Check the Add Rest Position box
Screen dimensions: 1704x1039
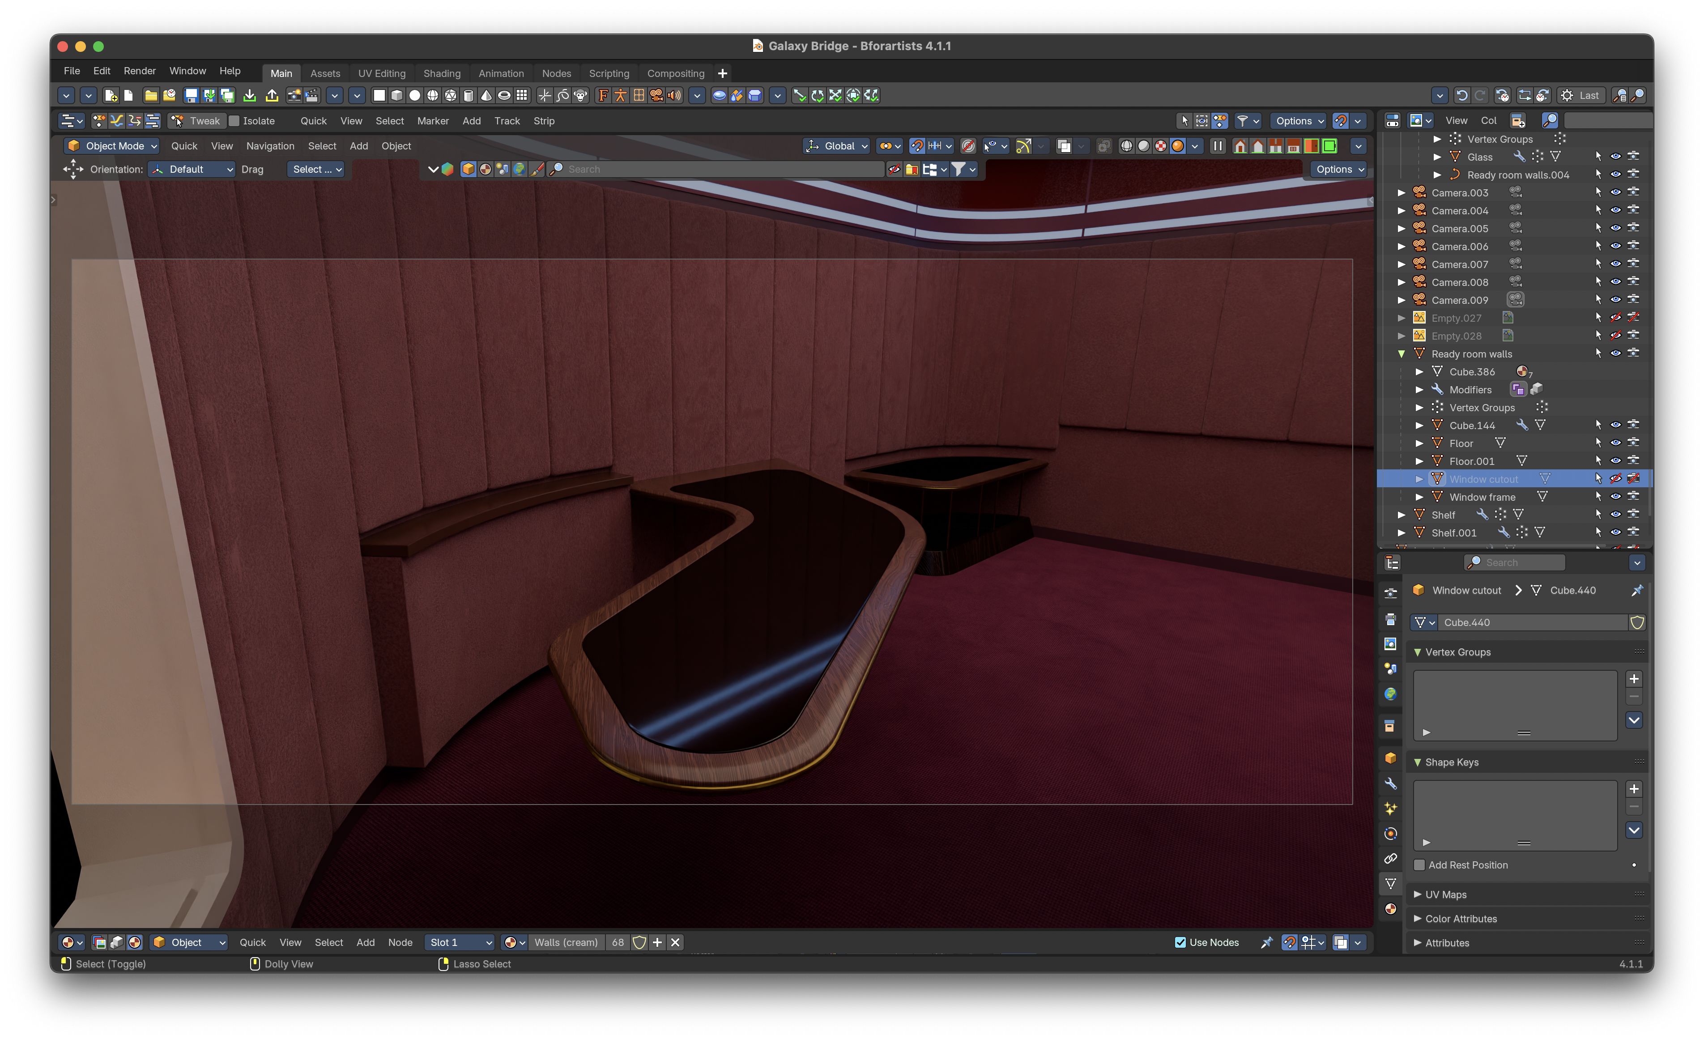click(x=1420, y=864)
